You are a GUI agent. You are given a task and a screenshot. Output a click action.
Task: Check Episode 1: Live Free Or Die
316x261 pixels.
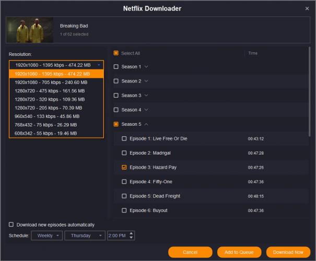[124, 138]
